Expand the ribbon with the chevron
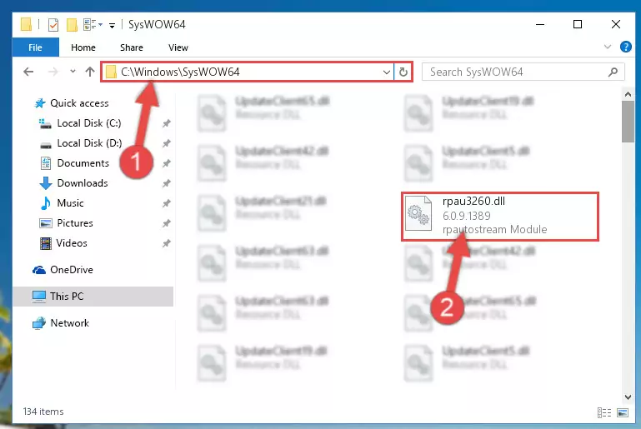 pos(608,47)
